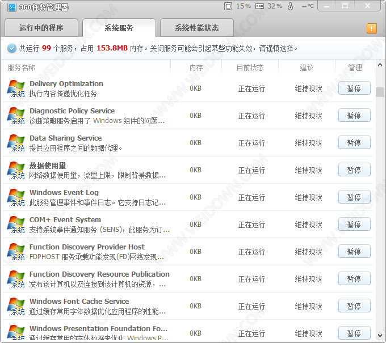The width and height of the screenshot is (386, 343).
Task: Click the Windows Event Log service icon
Action: [16, 197]
